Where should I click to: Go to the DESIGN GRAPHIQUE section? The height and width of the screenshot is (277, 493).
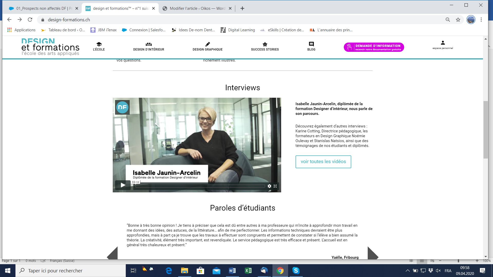(207, 47)
